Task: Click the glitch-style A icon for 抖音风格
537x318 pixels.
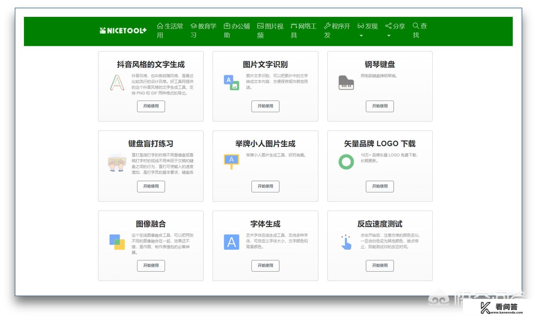Action: [117, 83]
